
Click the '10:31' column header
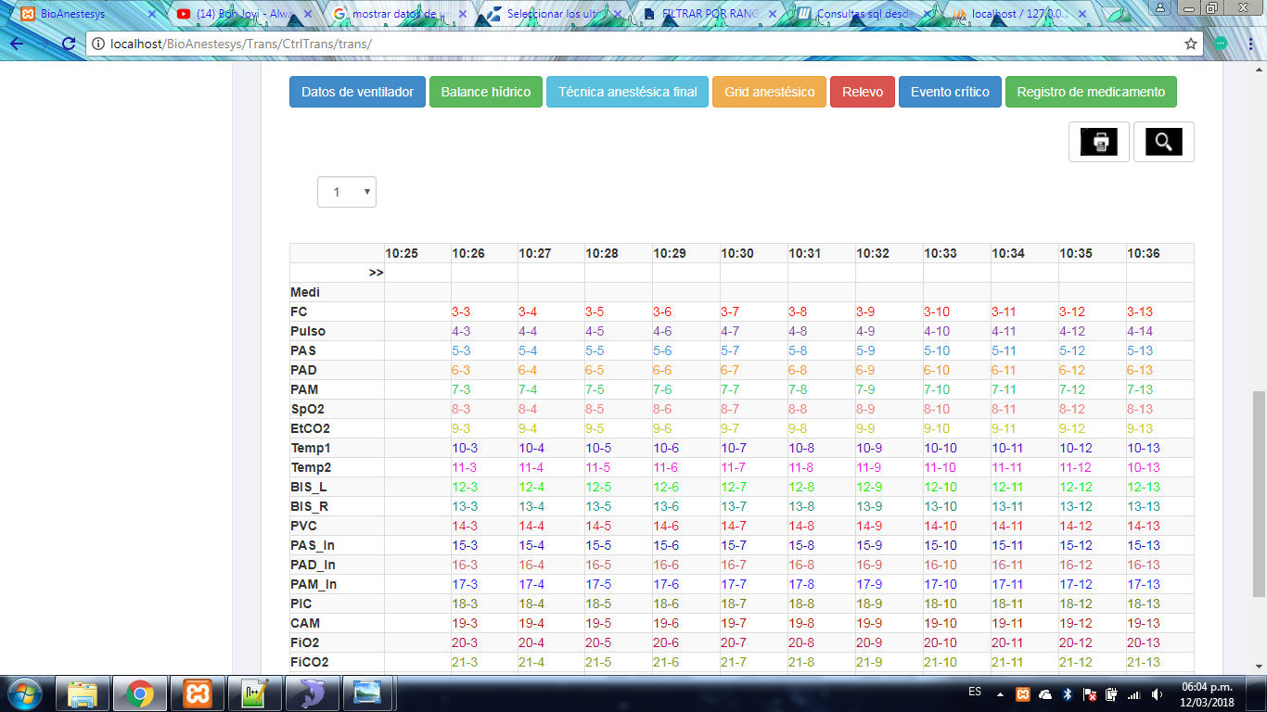click(805, 253)
